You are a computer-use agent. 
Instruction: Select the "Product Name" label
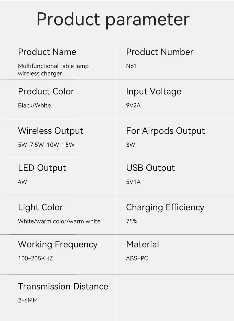point(47,52)
